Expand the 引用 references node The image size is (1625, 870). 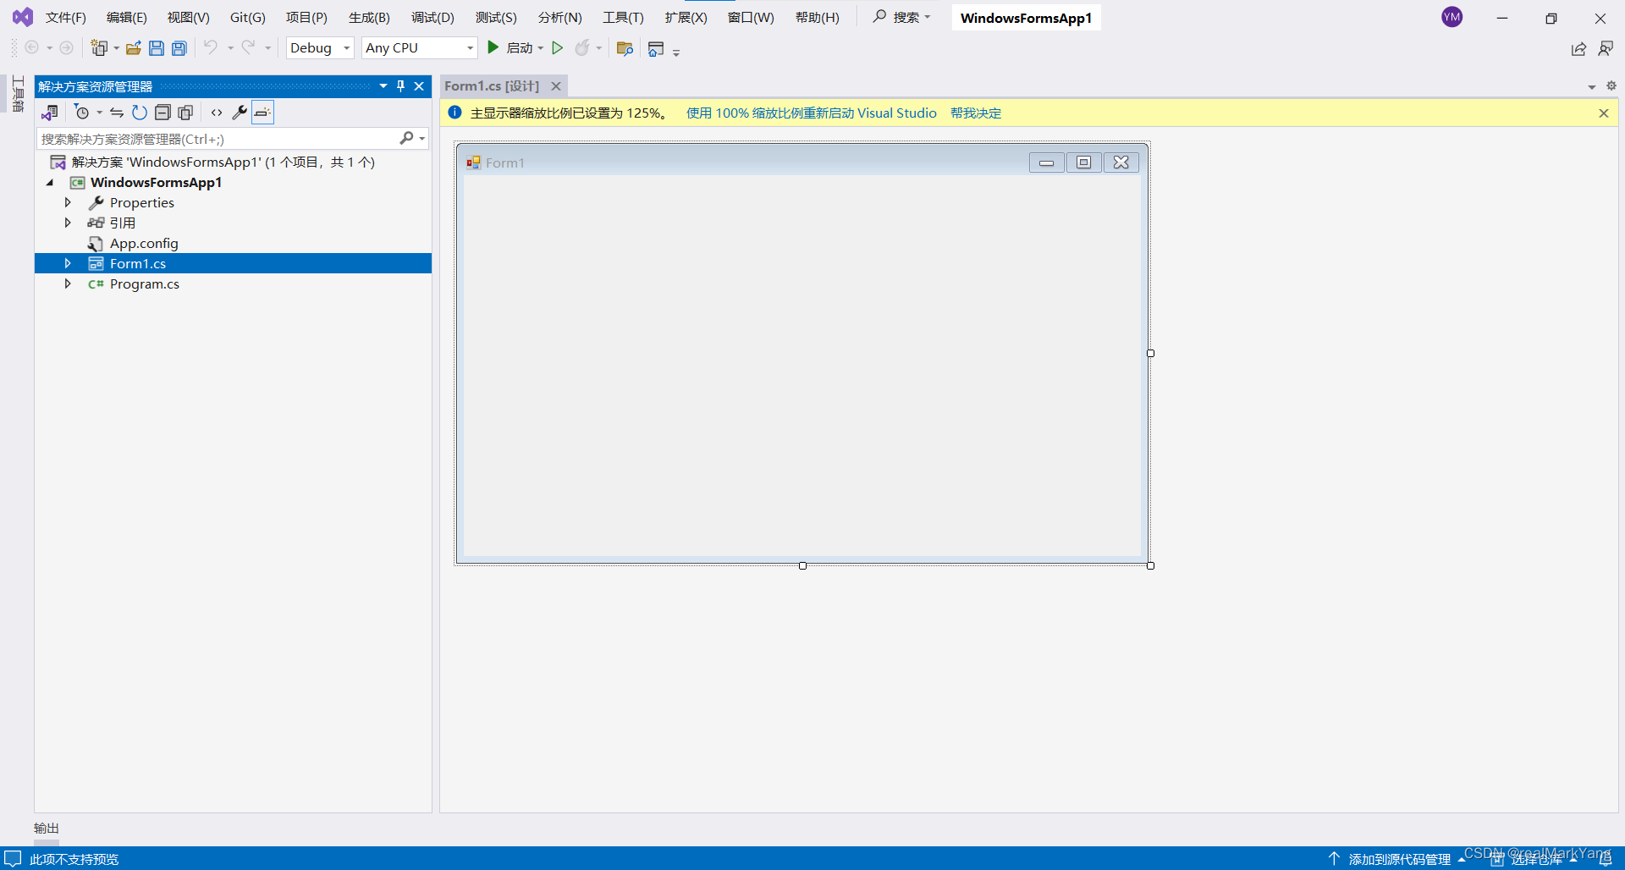68,223
